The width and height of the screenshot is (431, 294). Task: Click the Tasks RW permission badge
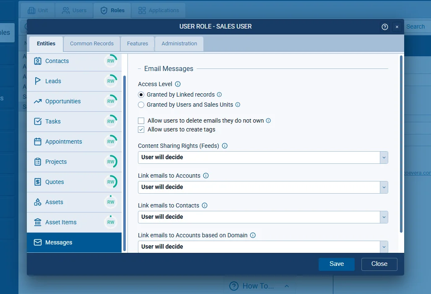point(111,121)
